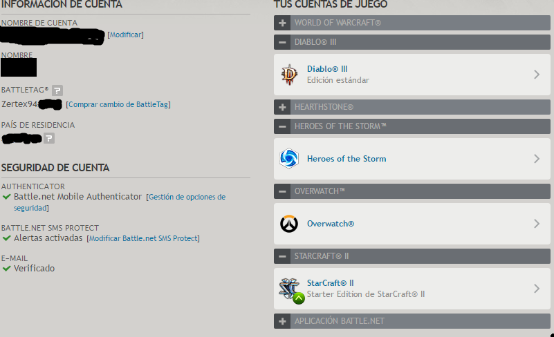This screenshot has width=554, height=337.
Task: Open the Diablo® III game link
Action: 327,69
